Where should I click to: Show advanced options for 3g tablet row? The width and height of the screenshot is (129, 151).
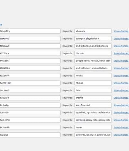[121, 112]
